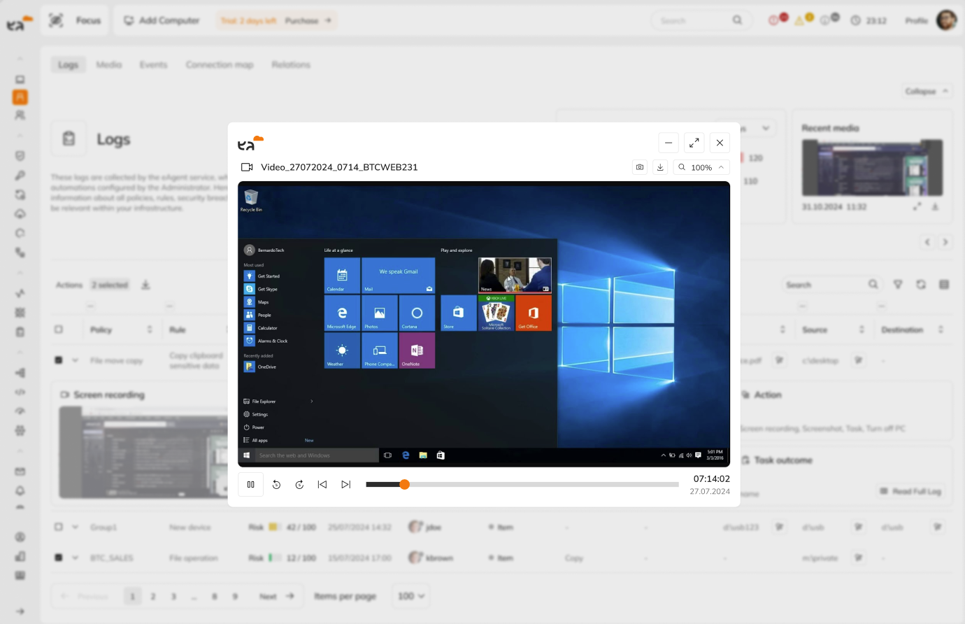Skip to the previous video
965x624 pixels.
coord(322,484)
